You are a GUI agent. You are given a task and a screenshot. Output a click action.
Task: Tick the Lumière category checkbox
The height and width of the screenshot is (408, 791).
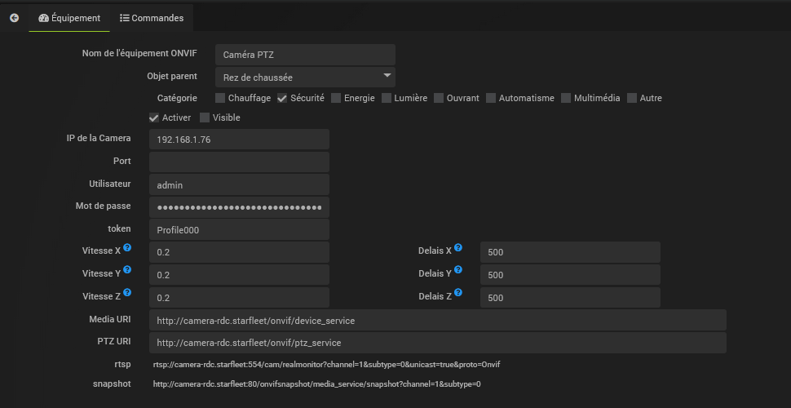pyautogui.click(x=387, y=98)
